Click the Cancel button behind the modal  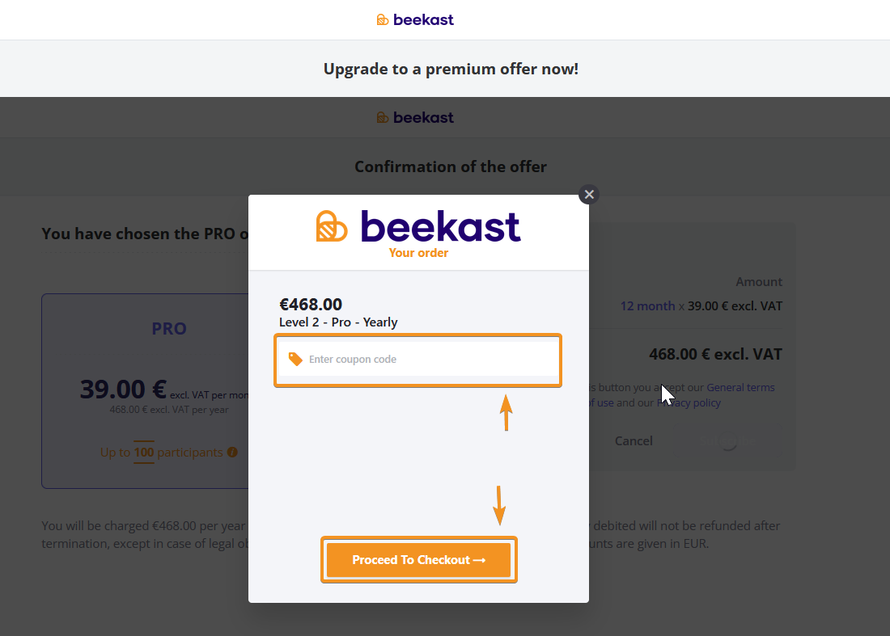tap(634, 440)
